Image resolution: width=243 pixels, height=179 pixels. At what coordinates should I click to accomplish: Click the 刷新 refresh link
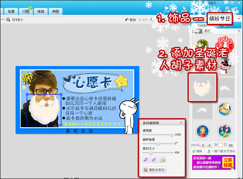pyautogui.click(x=199, y=151)
